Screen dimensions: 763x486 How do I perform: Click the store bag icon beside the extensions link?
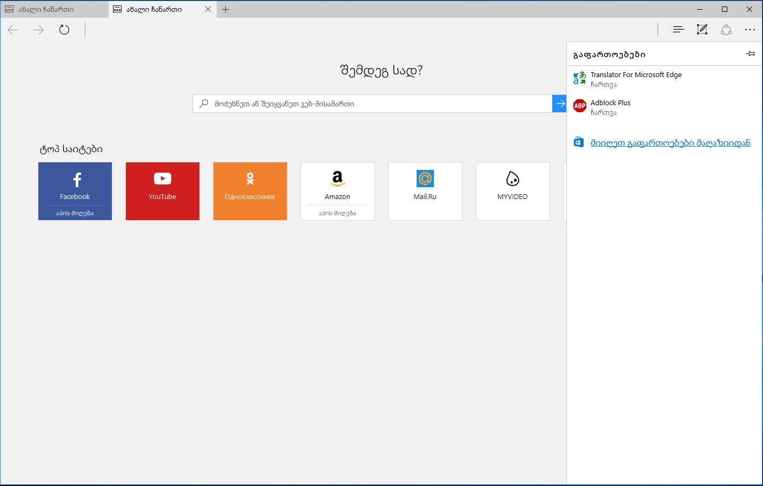tap(578, 141)
